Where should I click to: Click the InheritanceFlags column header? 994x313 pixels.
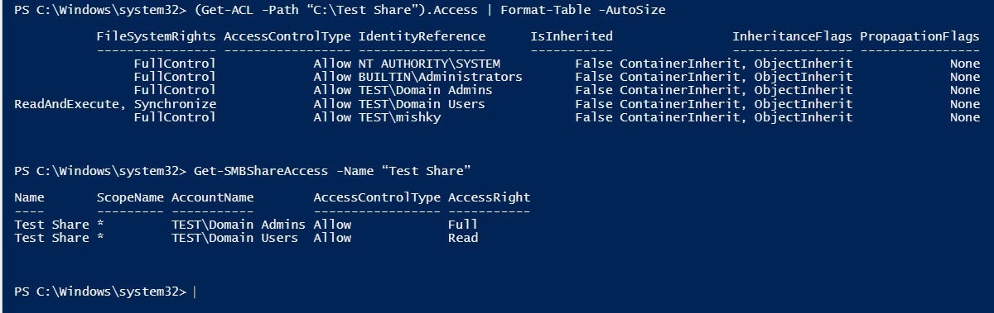click(x=792, y=36)
